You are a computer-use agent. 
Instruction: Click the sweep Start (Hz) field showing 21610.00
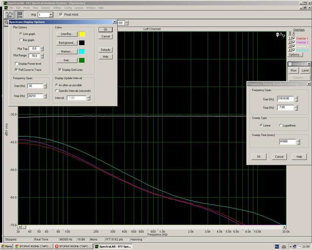click(285, 98)
